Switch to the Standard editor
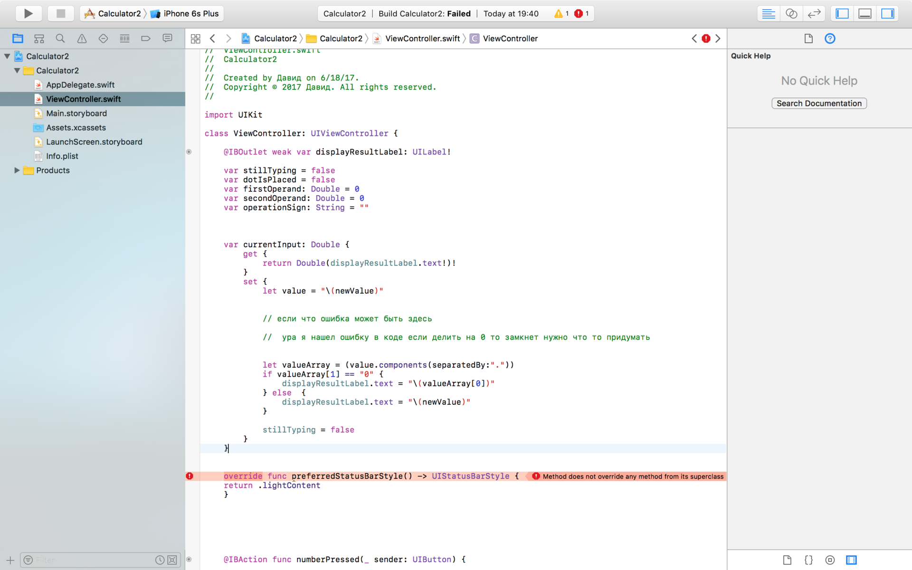 [x=769, y=13]
